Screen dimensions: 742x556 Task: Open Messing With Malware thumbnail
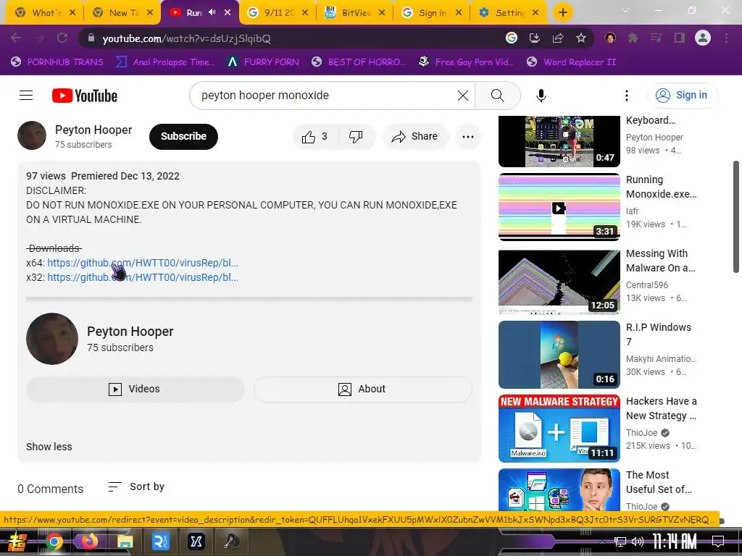coord(559,282)
